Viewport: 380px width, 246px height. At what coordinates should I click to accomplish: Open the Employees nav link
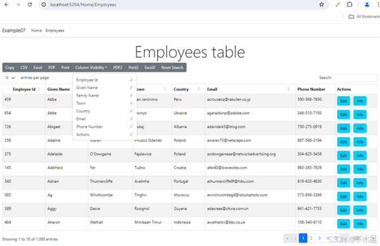[55, 31]
